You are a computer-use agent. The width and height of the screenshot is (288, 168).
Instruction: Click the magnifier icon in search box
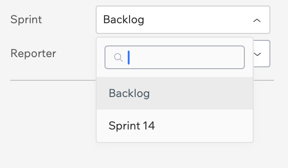[x=118, y=58]
